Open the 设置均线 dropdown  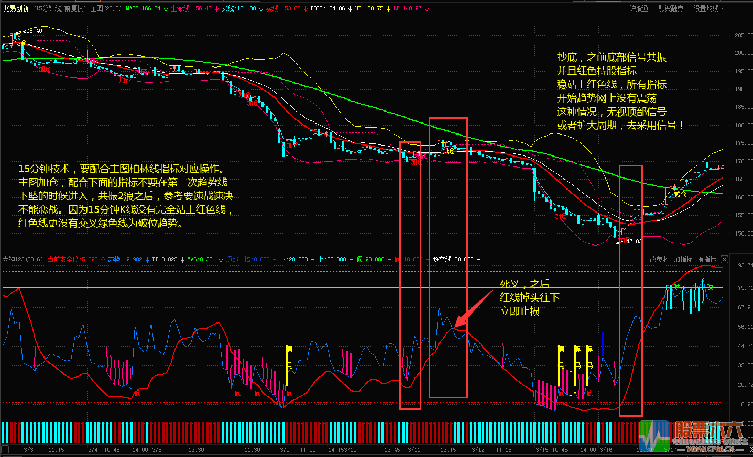[x=708, y=9]
